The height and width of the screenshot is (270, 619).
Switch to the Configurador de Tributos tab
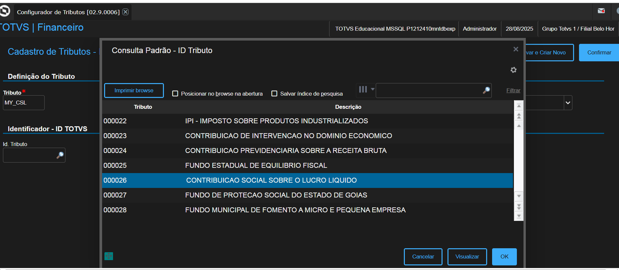click(x=68, y=12)
